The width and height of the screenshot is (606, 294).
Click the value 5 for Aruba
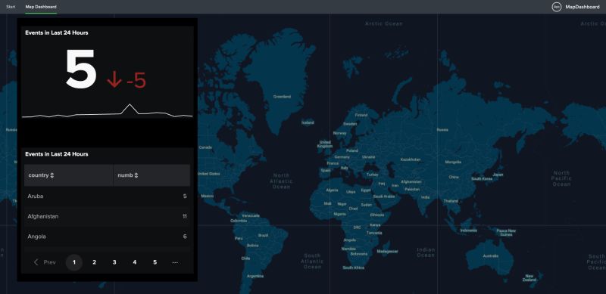coord(185,196)
